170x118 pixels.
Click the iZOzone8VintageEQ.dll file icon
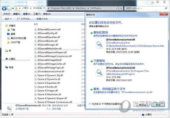pyautogui.click(x=35, y=60)
